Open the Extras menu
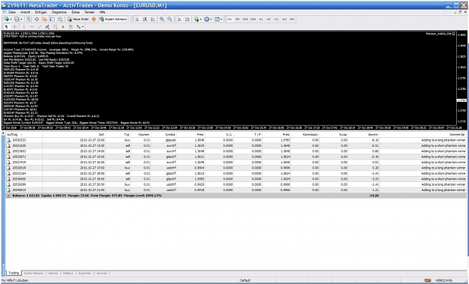This screenshot has height=284, width=469. tap(76, 12)
